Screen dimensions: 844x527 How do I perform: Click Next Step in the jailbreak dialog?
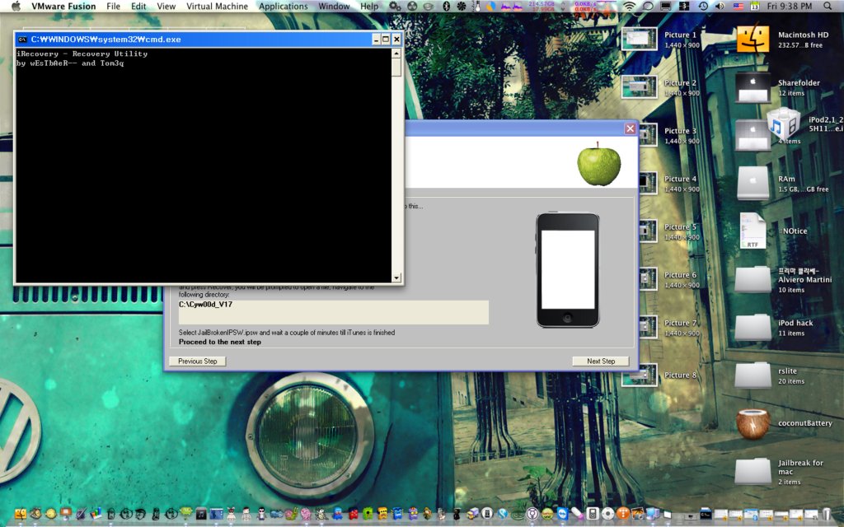coord(601,361)
